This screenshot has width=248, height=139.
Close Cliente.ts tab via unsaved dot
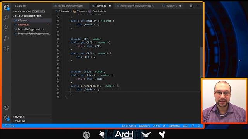110,6
